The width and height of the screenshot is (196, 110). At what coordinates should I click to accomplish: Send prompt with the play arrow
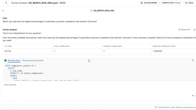pyautogui.click(x=193, y=96)
